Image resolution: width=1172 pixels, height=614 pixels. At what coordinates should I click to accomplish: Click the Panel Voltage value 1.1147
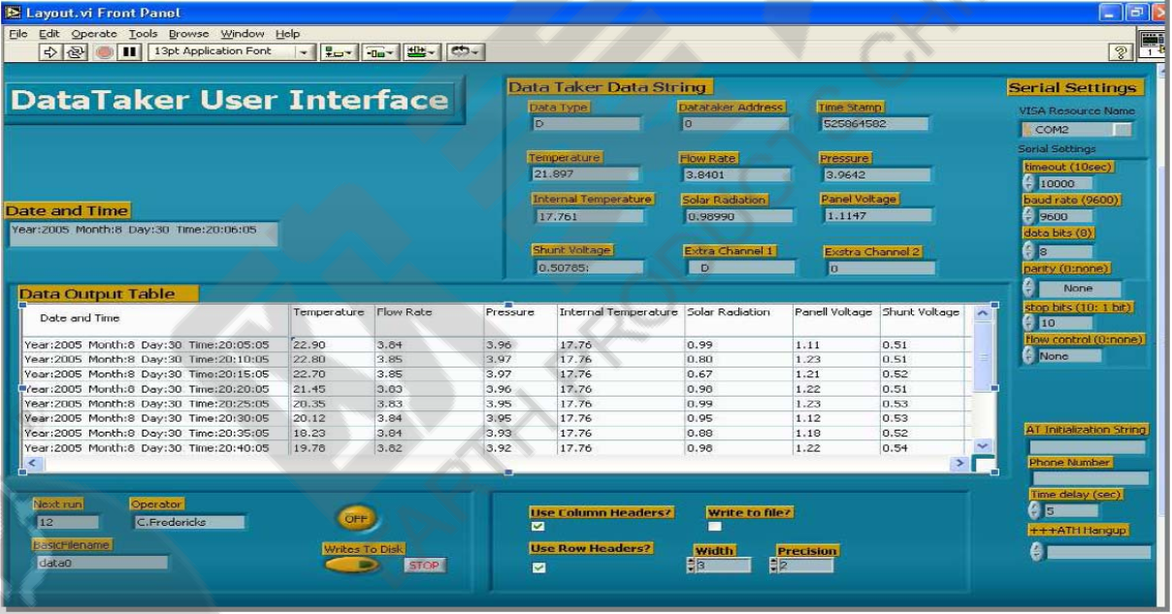[x=877, y=215]
